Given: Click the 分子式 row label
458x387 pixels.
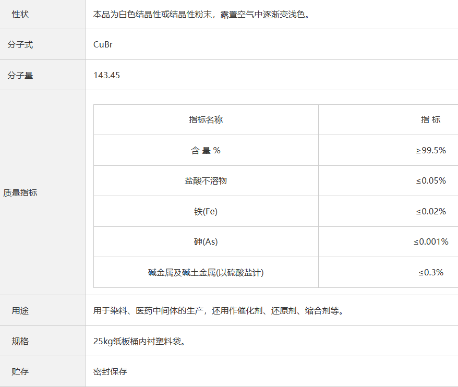Looking at the screenshot, I should 20,45.
